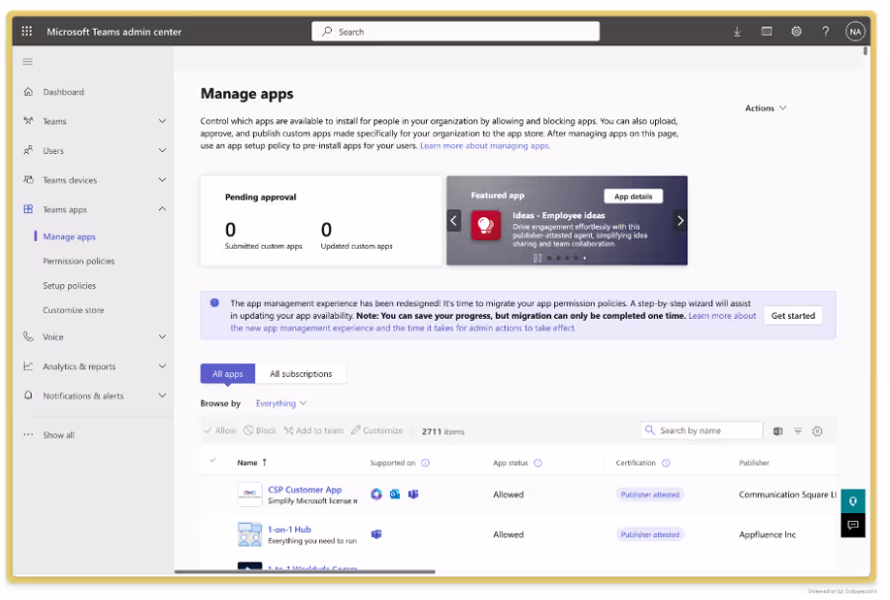The width and height of the screenshot is (890, 600).
Task: Open the Cloud Shell console icon
Action: 767,32
